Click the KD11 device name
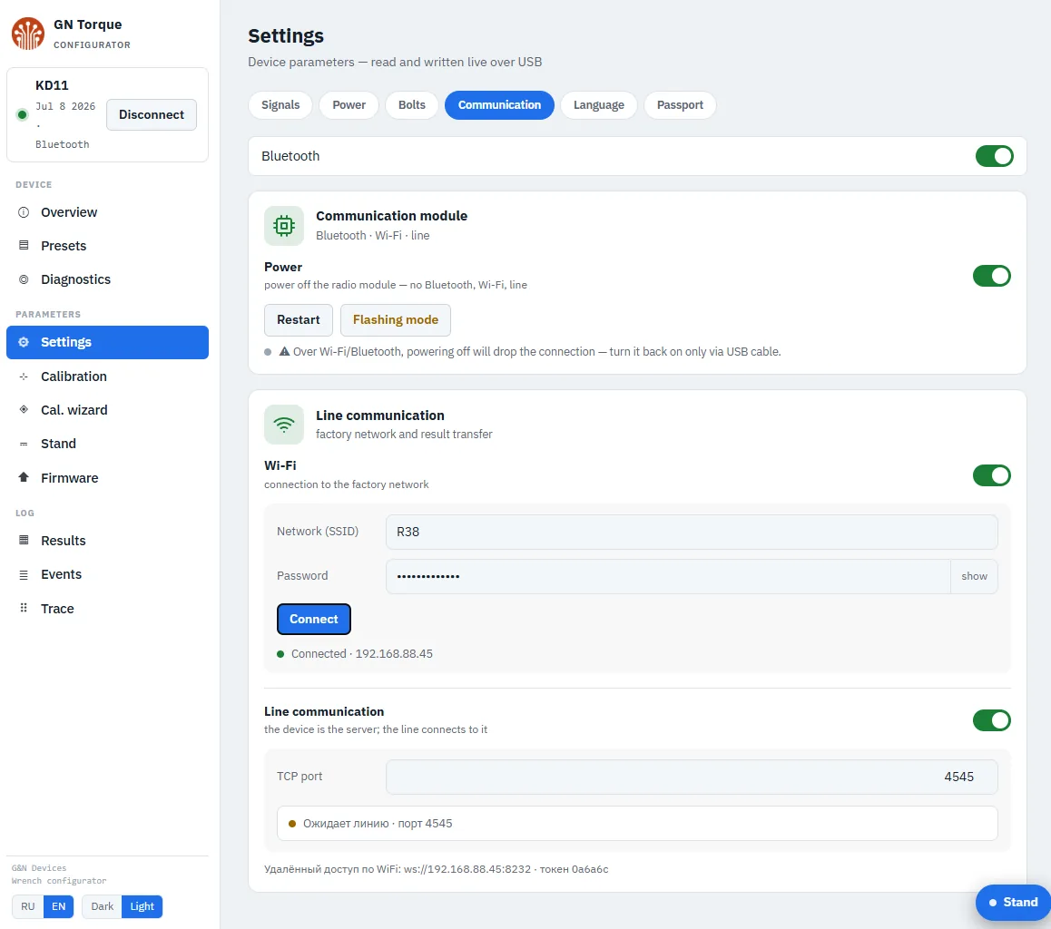This screenshot has width=1051, height=929. pyautogui.click(x=52, y=86)
